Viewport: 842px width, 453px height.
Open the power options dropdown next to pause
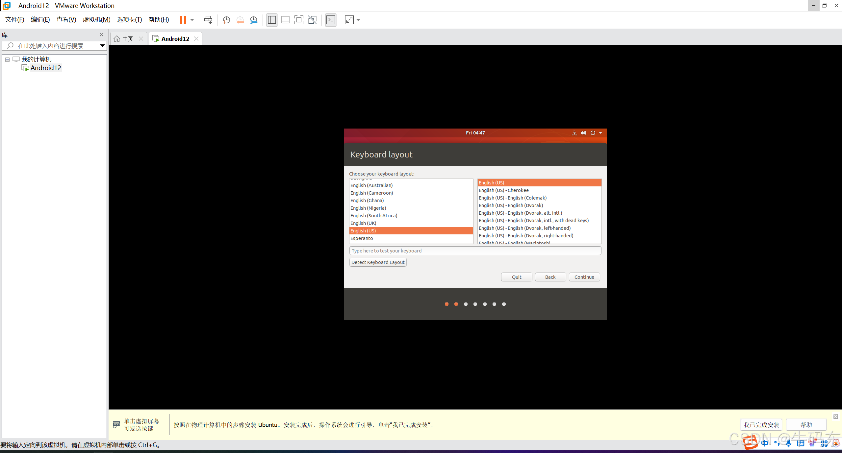[x=192, y=20]
